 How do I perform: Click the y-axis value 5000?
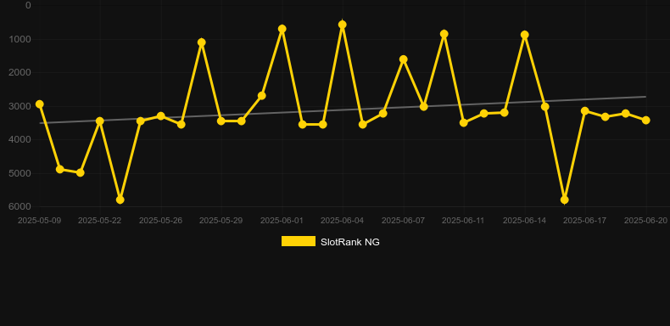pos(20,173)
